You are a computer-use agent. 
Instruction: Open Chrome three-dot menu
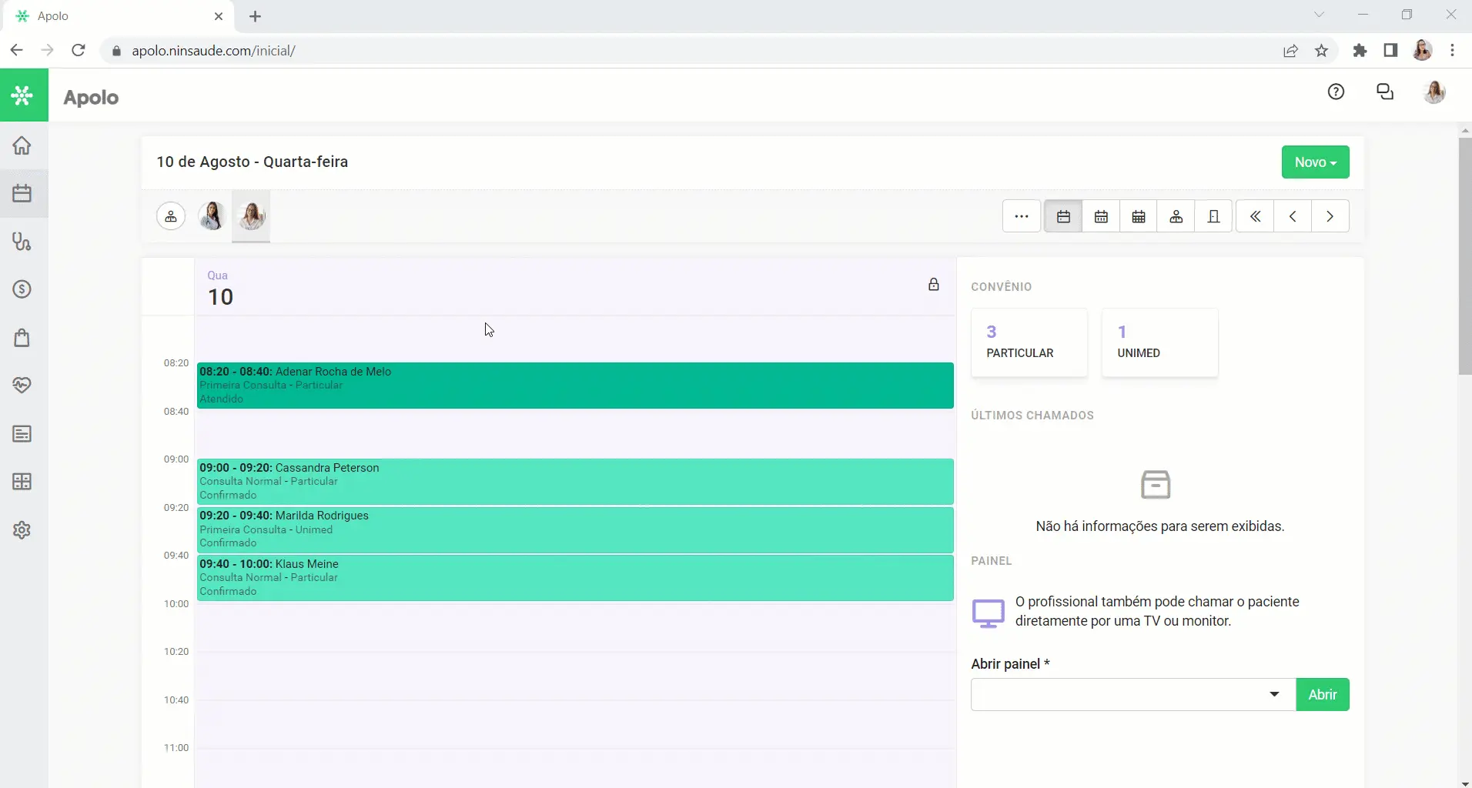(x=1452, y=51)
